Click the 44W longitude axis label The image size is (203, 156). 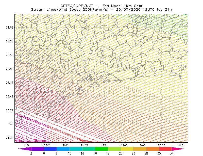click(x=104, y=145)
